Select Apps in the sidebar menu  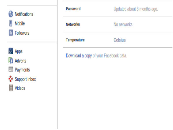pyautogui.click(x=18, y=51)
